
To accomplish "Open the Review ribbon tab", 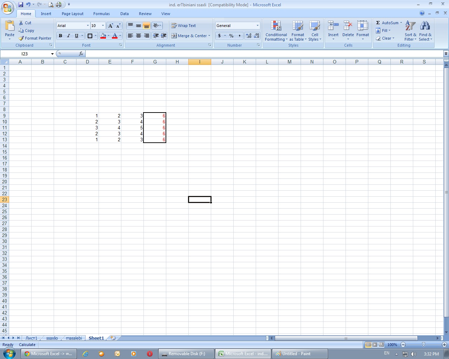I will pyautogui.click(x=145, y=14).
